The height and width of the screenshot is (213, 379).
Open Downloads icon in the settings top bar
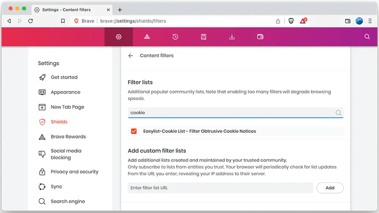point(232,37)
